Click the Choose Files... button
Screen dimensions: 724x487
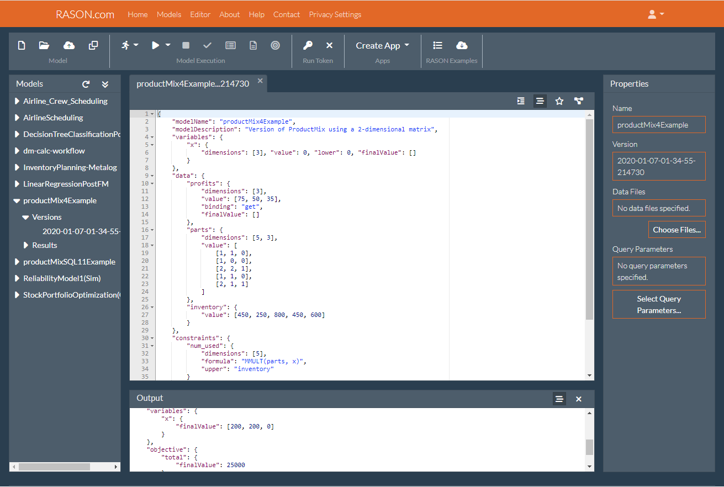pos(677,230)
